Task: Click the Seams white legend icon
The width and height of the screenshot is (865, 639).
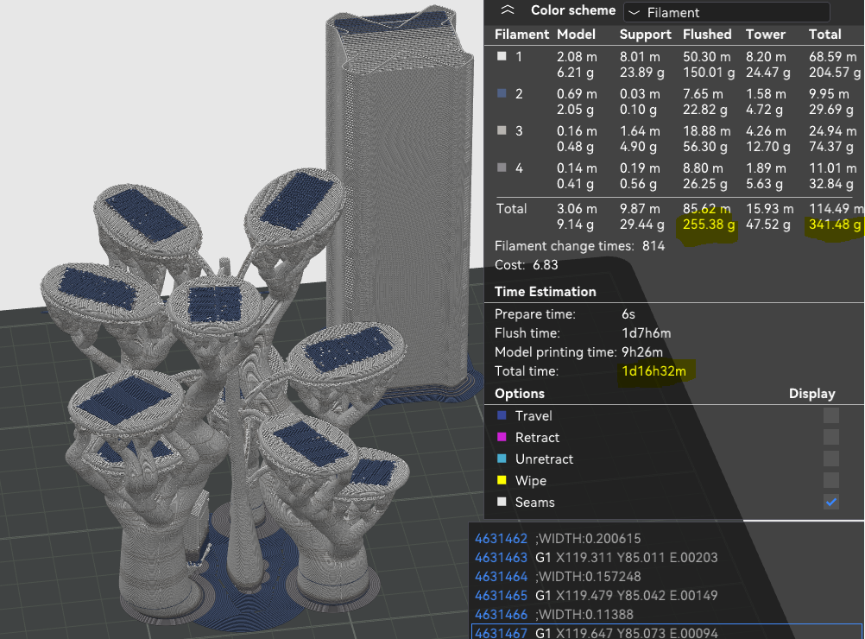Action: [502, 502]
